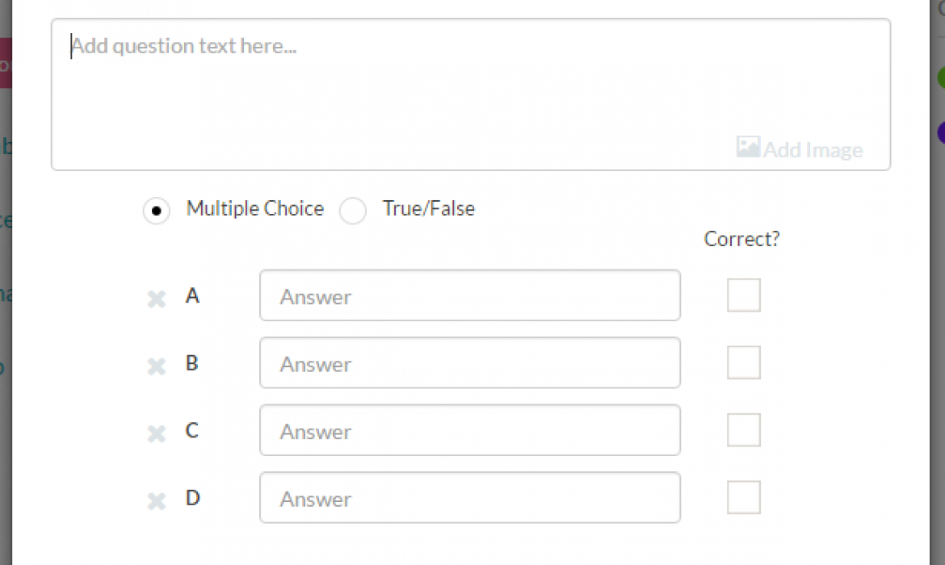Focus the Answer field for option A
Viewport: 945px width, 565px height.
[x=469, y=295]
